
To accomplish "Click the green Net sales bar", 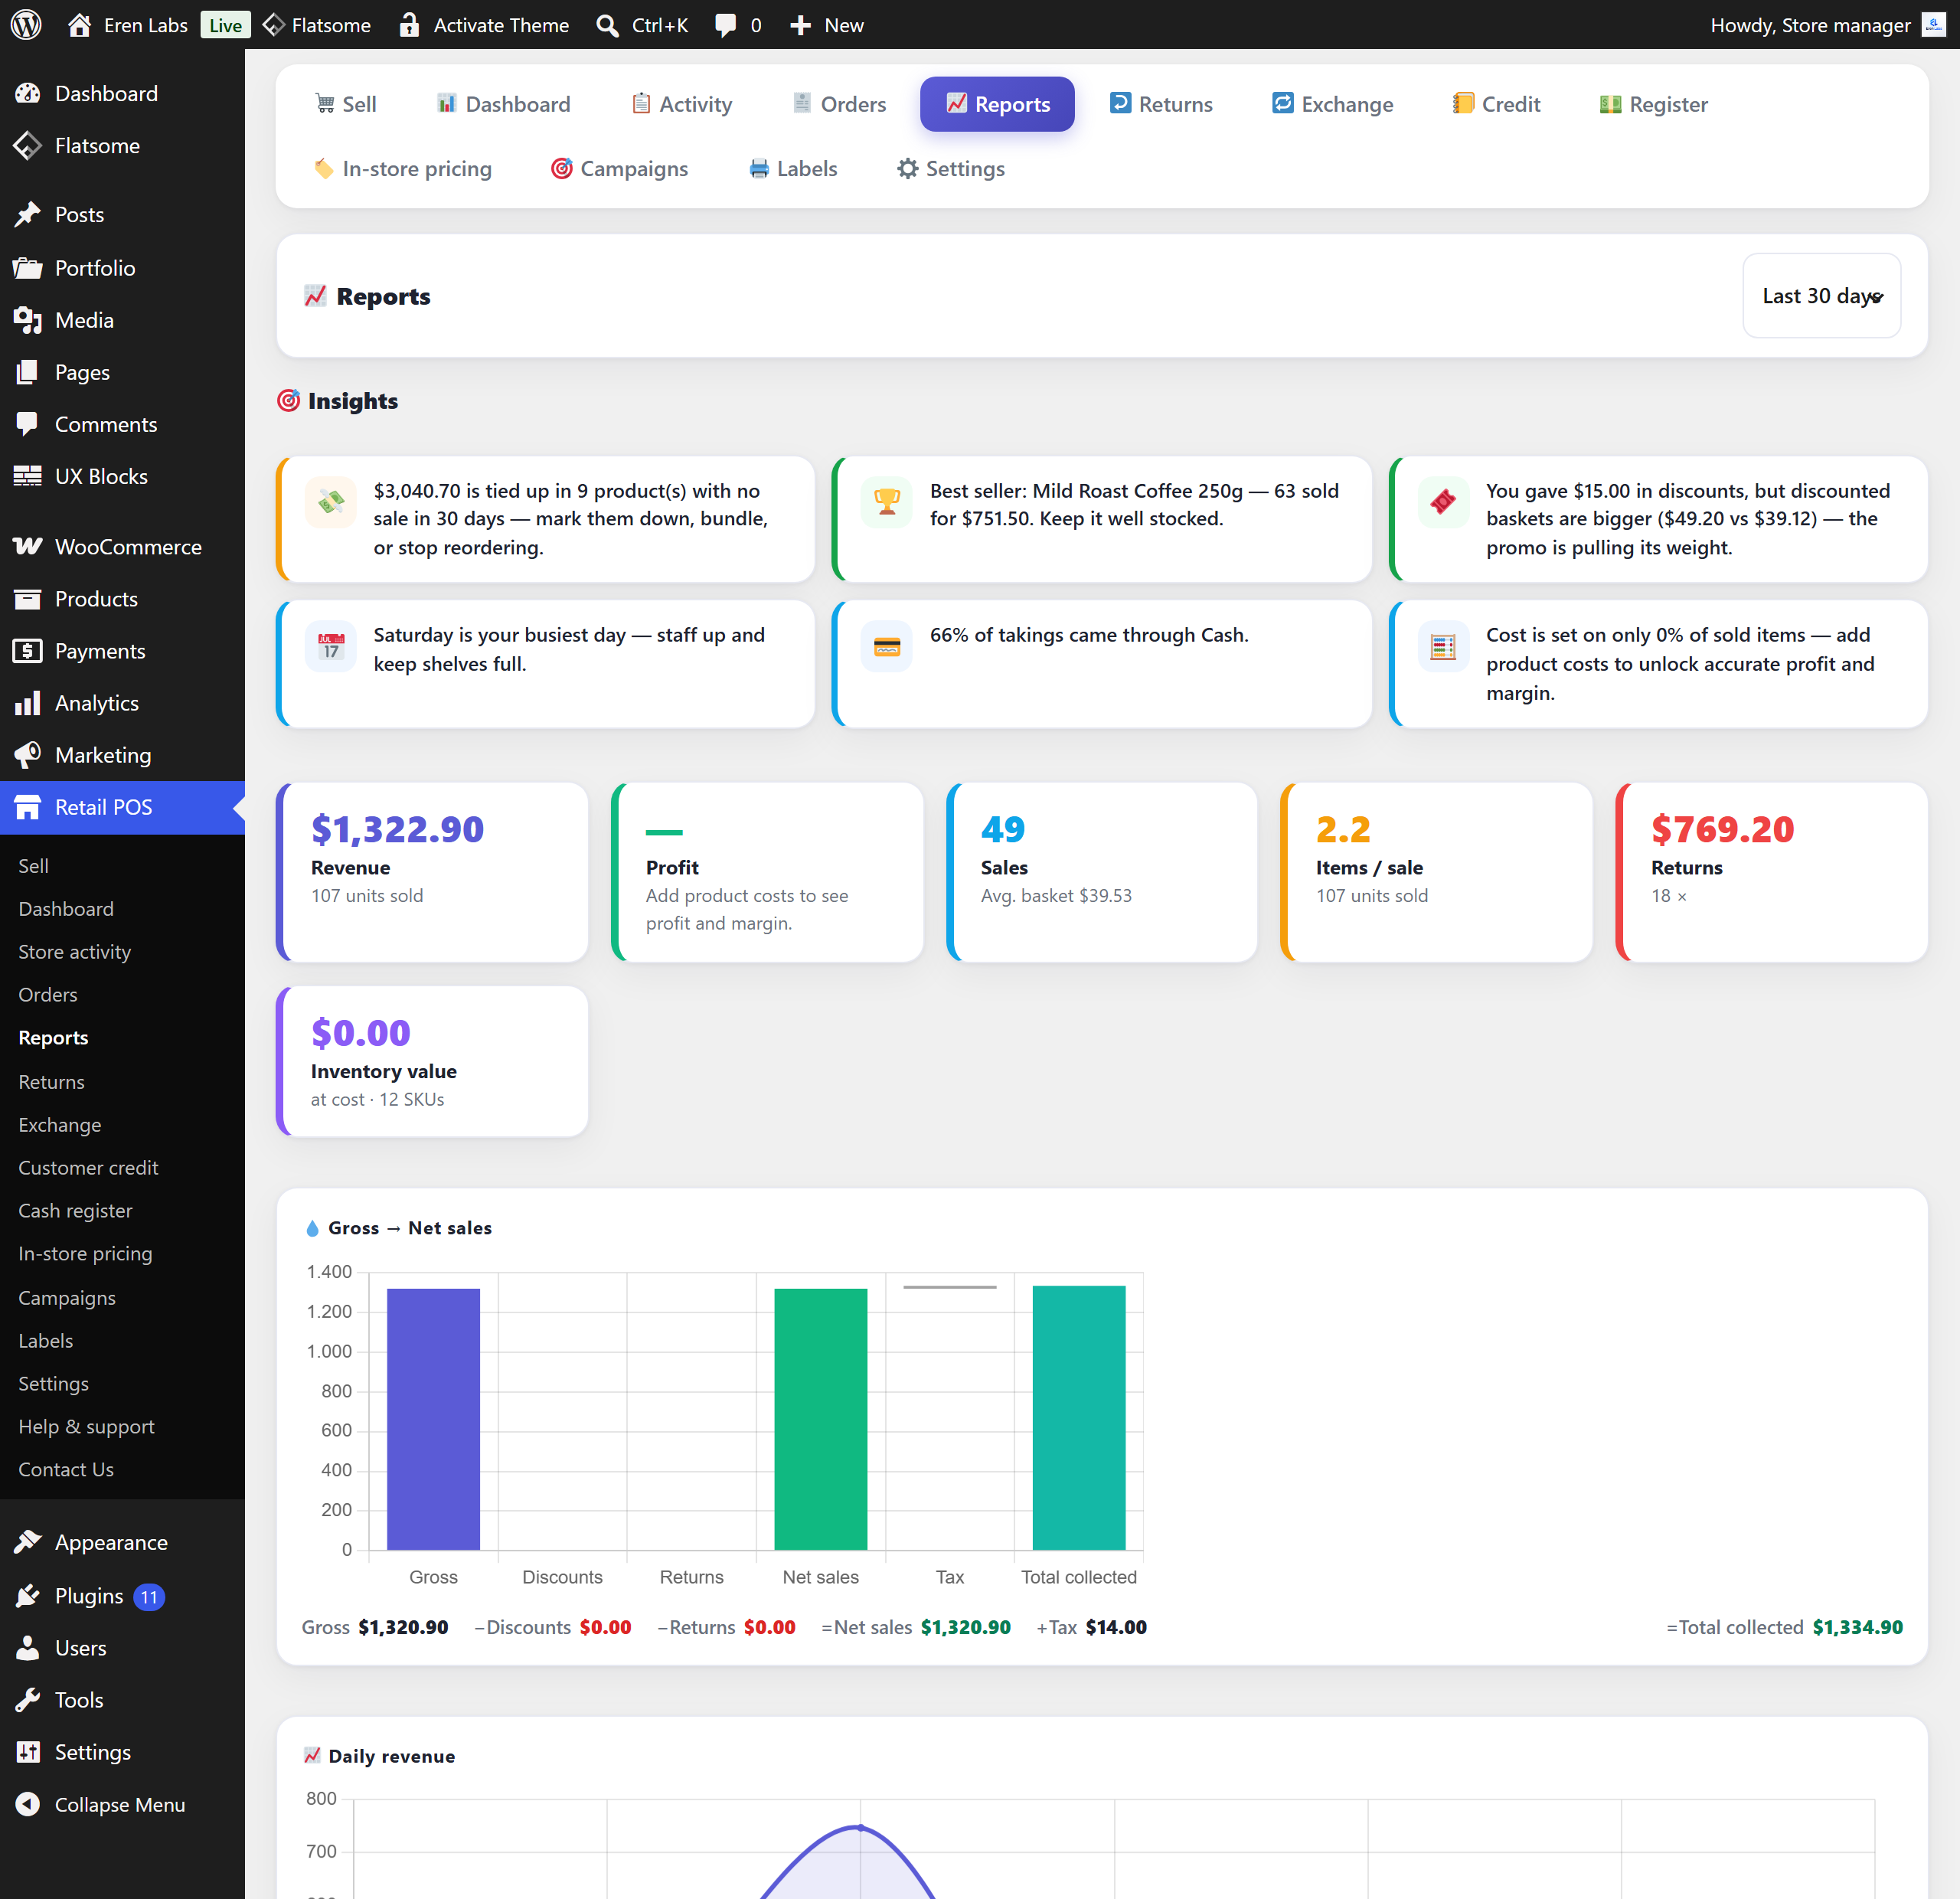I will click(820, 1418).
